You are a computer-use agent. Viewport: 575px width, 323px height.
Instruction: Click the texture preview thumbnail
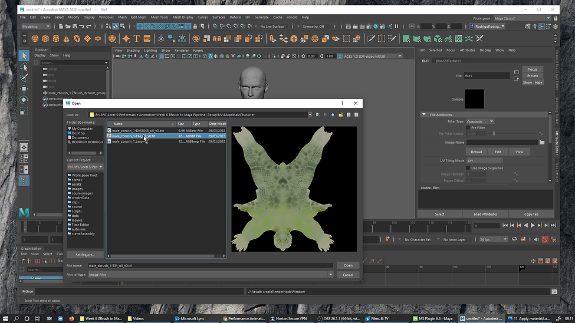click(x=294, y=189)
